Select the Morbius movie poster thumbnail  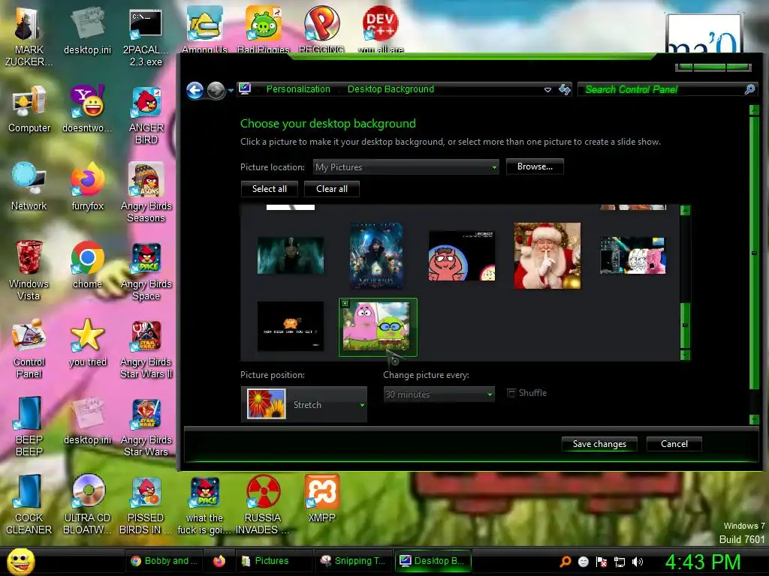point(376,256)
